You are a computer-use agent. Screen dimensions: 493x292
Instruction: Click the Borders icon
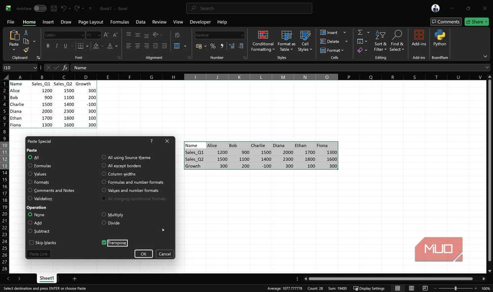point(80,46)
